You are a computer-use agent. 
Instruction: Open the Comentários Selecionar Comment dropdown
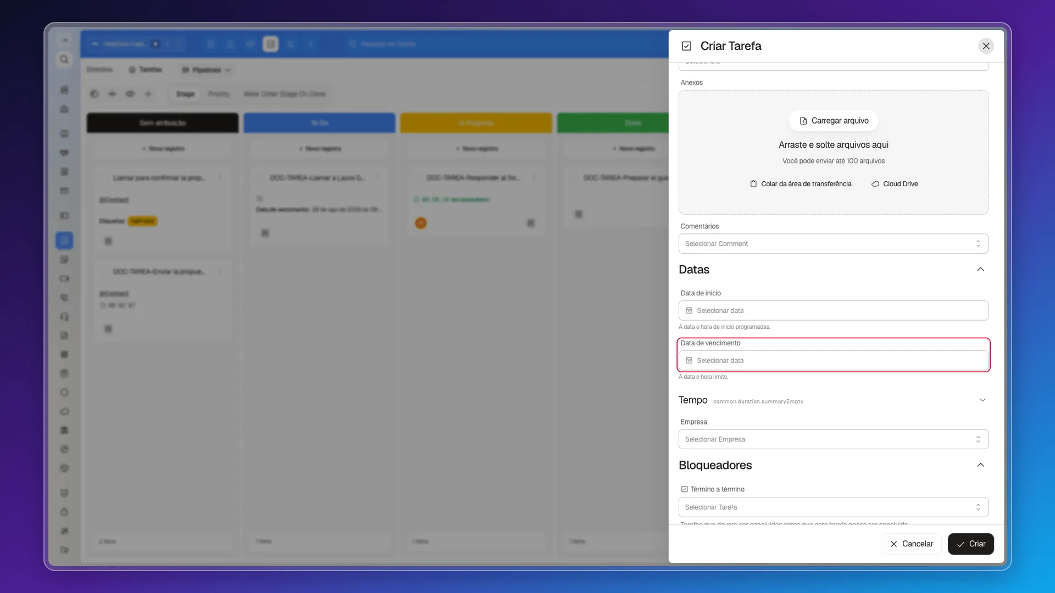coord(833,244)
